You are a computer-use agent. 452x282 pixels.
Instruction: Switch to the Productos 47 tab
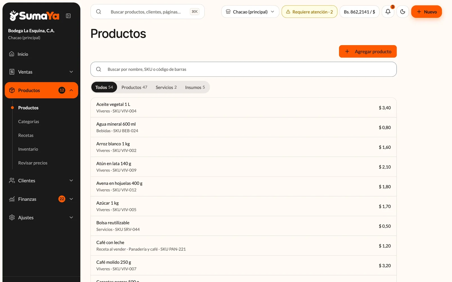point(134,87)
